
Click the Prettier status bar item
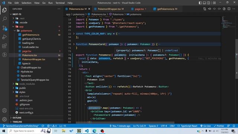coord(219,126)
